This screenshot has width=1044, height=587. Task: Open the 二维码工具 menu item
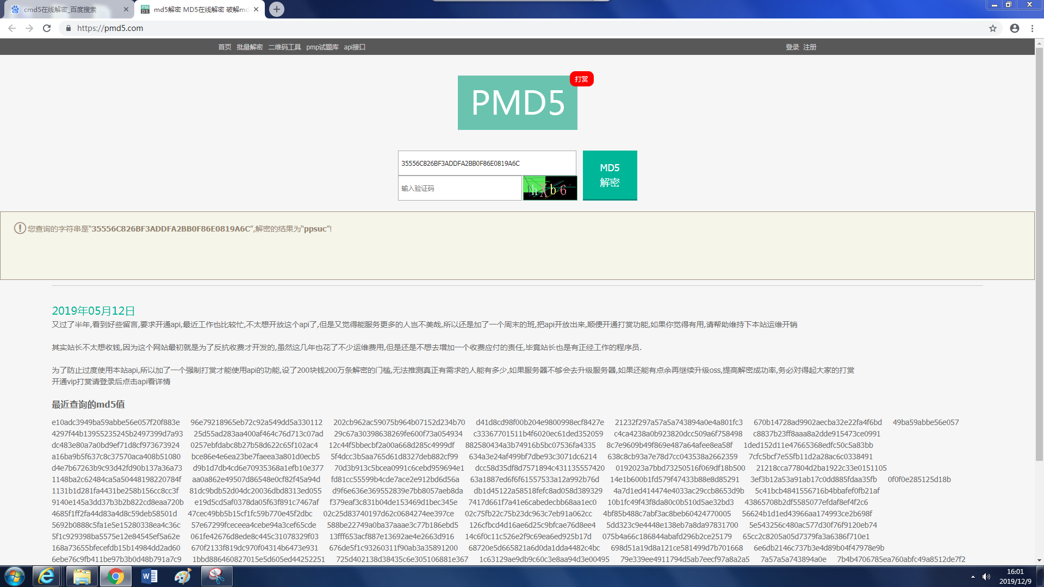tap(284, 47)
